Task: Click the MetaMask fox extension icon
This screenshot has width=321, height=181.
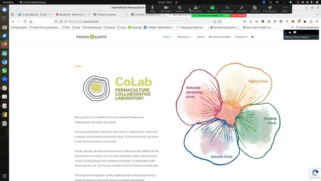Action: pyautogui.click(x=293, y=22)
